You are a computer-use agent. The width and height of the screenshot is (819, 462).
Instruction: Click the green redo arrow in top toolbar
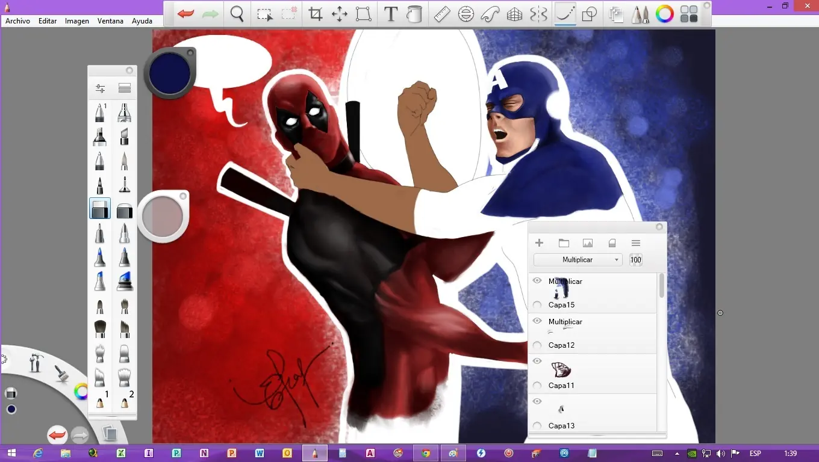point(210,14)
